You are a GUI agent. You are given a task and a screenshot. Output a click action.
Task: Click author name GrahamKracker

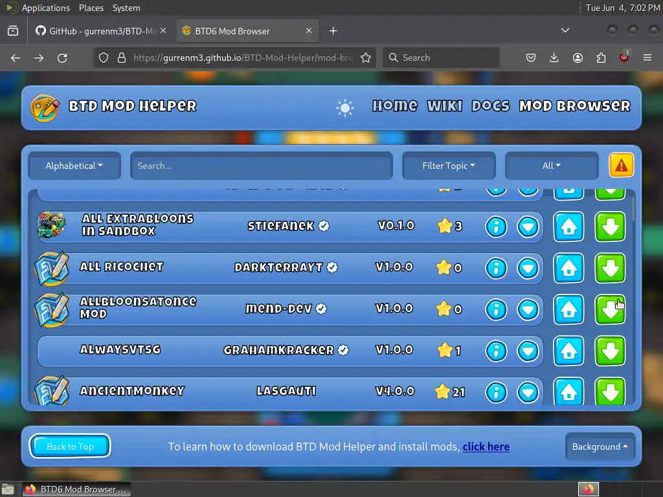[x=278, y=350]
